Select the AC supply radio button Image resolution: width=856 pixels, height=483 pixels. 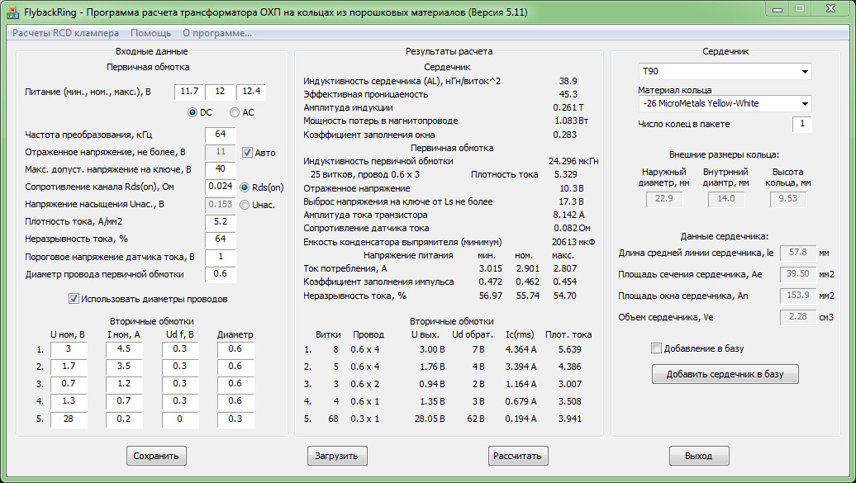235,112
